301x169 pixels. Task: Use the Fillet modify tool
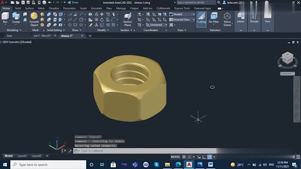point(114,19)
